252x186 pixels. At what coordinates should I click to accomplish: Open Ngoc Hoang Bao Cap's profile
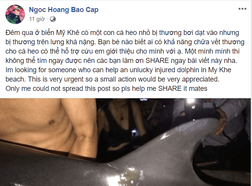63,10
